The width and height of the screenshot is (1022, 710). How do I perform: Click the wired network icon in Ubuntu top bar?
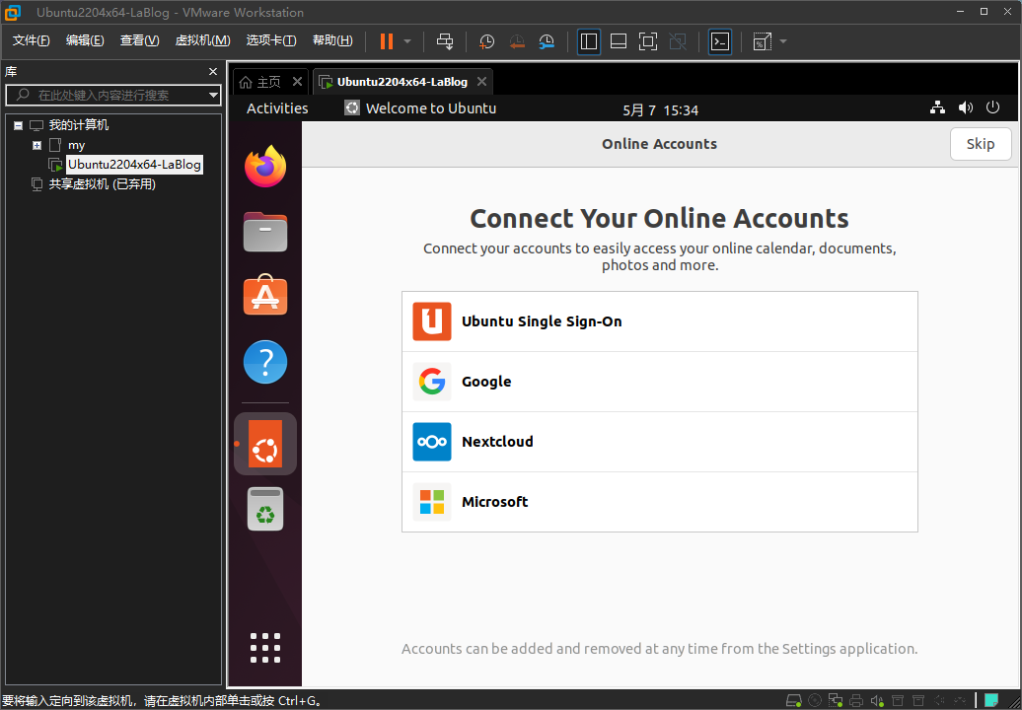937,107
